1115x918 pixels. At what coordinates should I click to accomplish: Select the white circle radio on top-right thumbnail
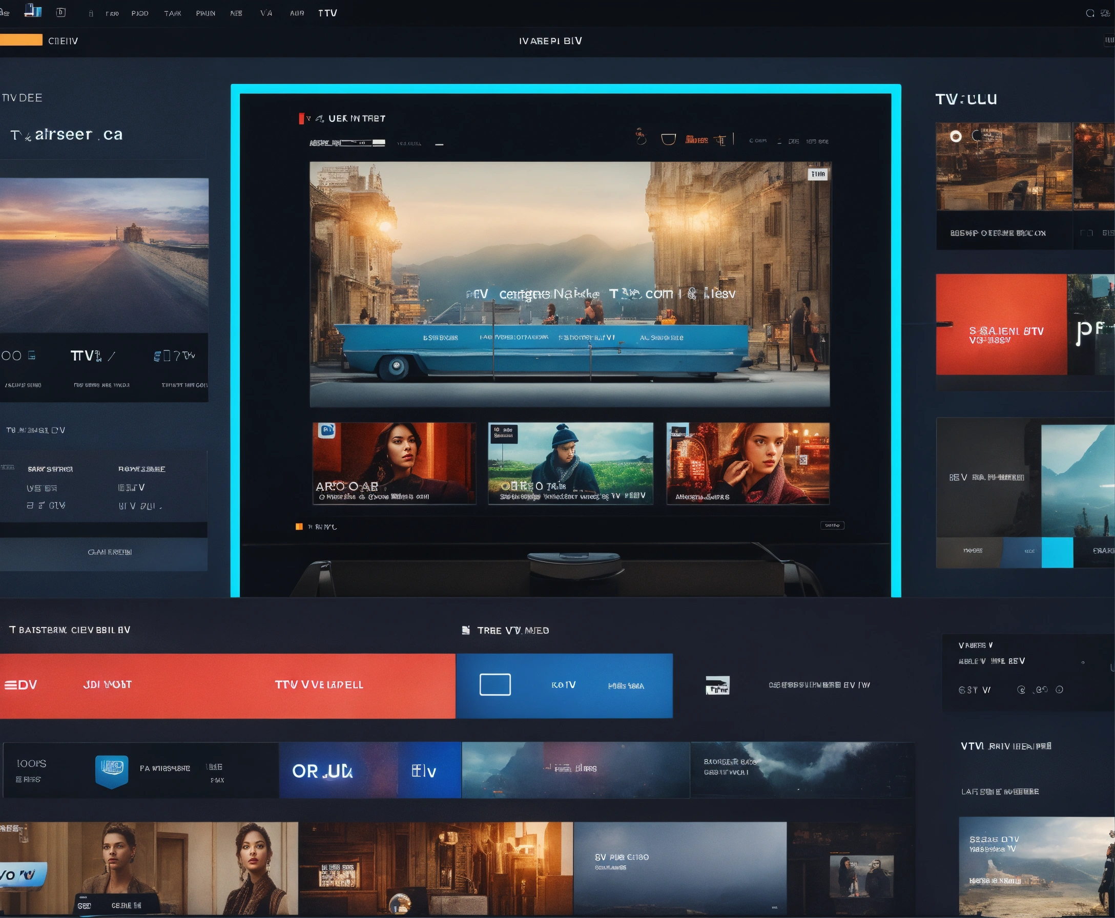(955, 136)
